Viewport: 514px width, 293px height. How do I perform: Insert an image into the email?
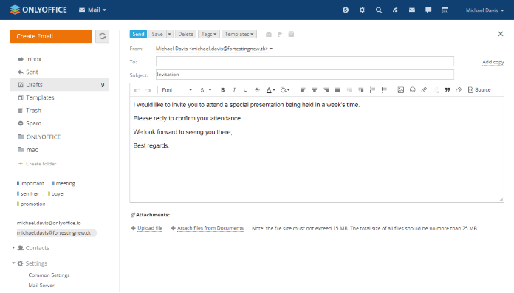point(400,90)
